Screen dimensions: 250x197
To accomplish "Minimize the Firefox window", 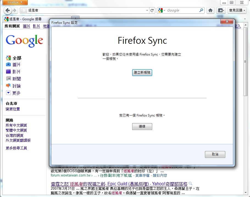I will click(x=224, y=2).
